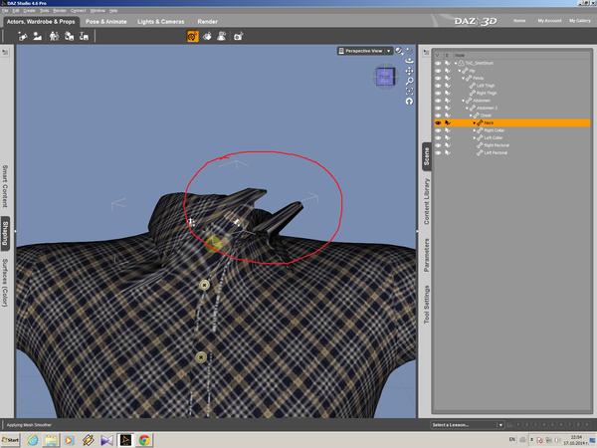Open the Create menu
This screenshot has width=597, height=448.
pos(29,11)
